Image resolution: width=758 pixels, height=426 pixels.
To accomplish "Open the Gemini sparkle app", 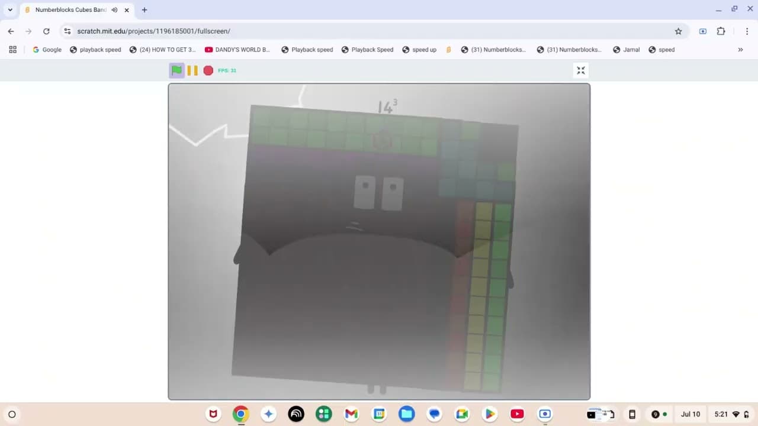I will click(x=268, y=414).
